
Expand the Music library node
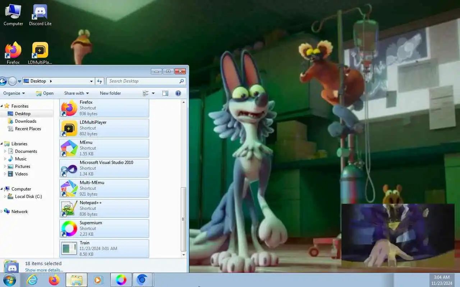5,159
